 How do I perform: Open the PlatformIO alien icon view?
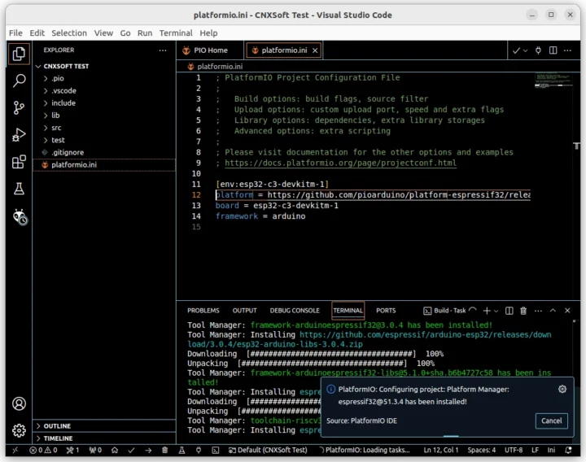[19, 216]
